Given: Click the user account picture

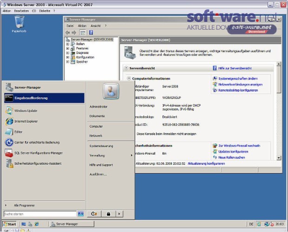Looking at the screenshot, I should [x=111, y=91].
